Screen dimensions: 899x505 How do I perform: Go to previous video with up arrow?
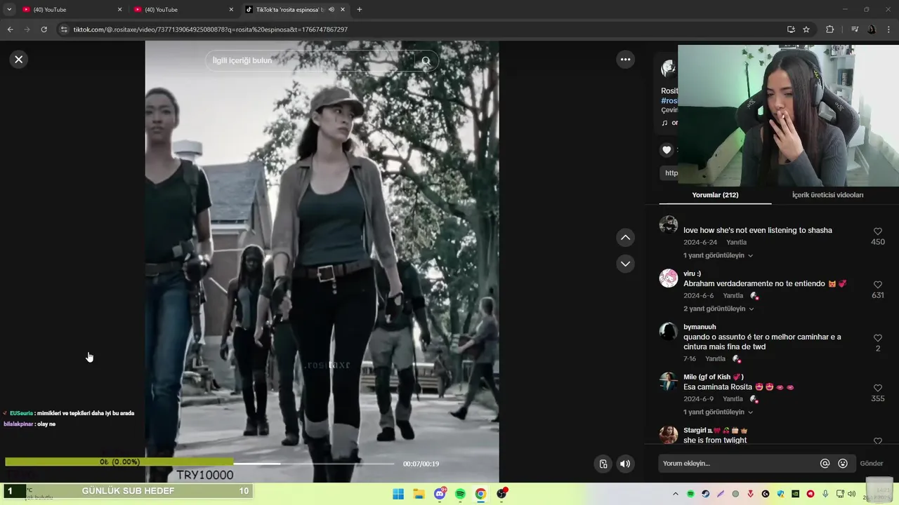point(625,238)
